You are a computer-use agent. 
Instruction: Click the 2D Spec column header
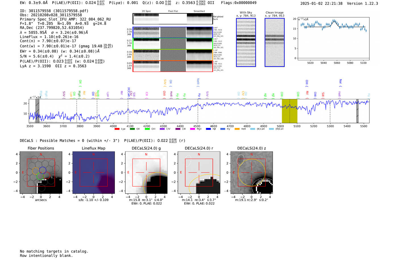point(146,11)
